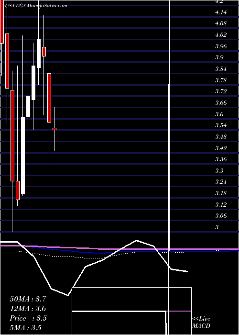Click the 3.84 price axis label
The width and height of the screenshot is (239, 335).
(221, 69)
